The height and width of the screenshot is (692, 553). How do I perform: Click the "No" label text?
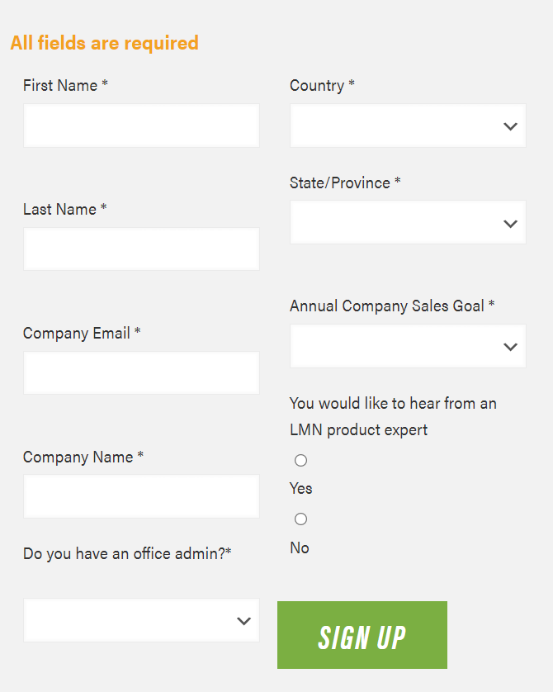point(300,547)
